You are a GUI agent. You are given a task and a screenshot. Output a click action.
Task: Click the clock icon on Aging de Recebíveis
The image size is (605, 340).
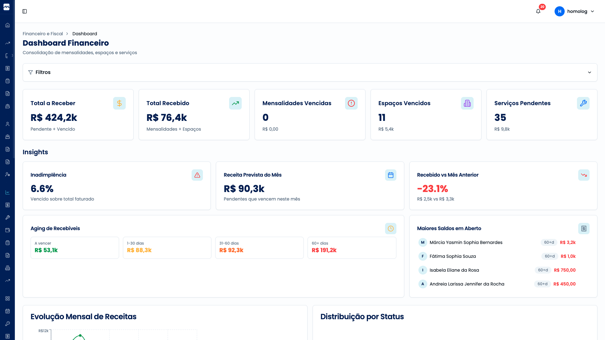[x=391, y=229]
